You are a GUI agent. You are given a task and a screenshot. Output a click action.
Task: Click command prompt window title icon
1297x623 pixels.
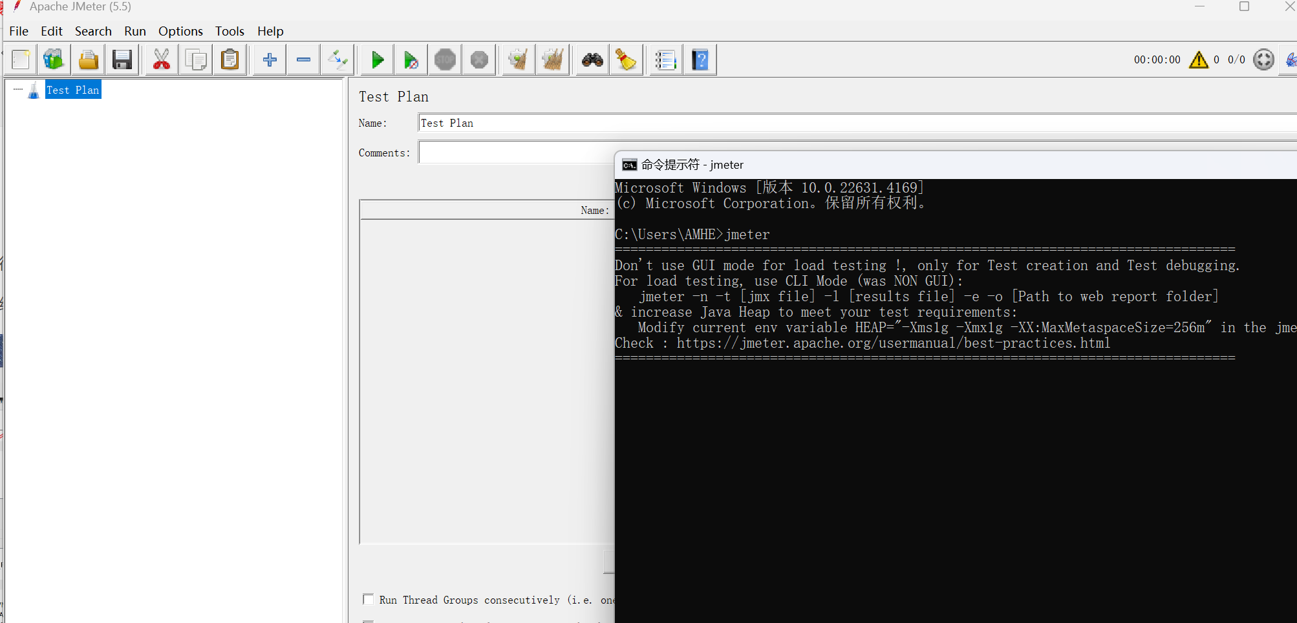(629, 165)
